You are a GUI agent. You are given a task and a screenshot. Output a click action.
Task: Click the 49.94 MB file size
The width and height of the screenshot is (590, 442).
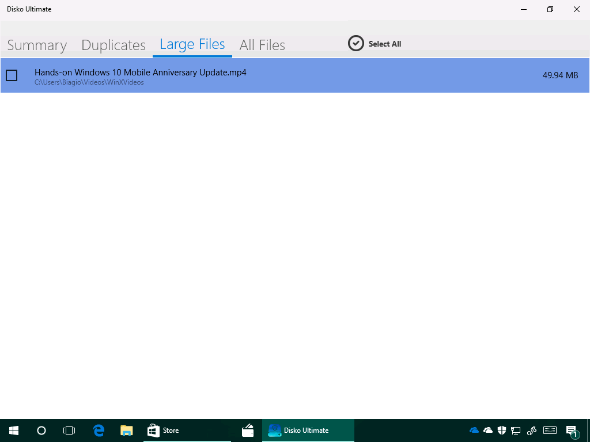(x=560, y=75)
